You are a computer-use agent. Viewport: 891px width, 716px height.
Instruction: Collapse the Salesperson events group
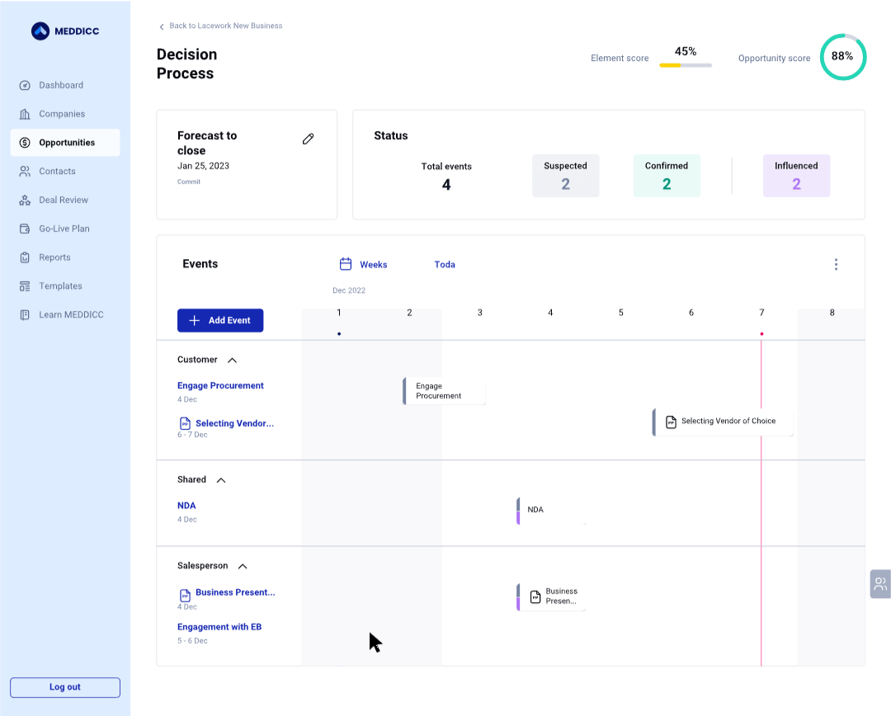(243, 567)
